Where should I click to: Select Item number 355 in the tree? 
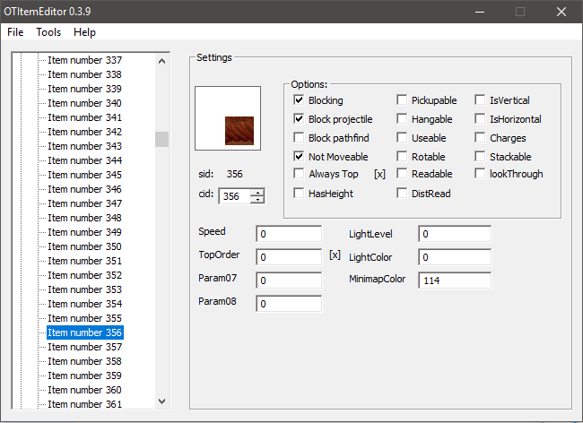click(x=85, y=318)
